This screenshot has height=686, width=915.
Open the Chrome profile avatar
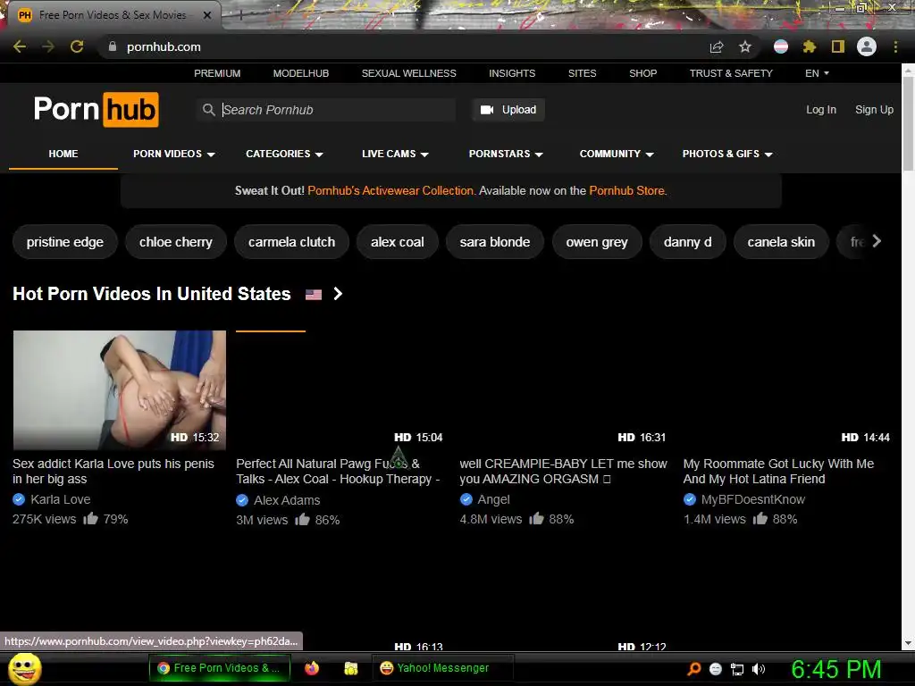[867, 46]
